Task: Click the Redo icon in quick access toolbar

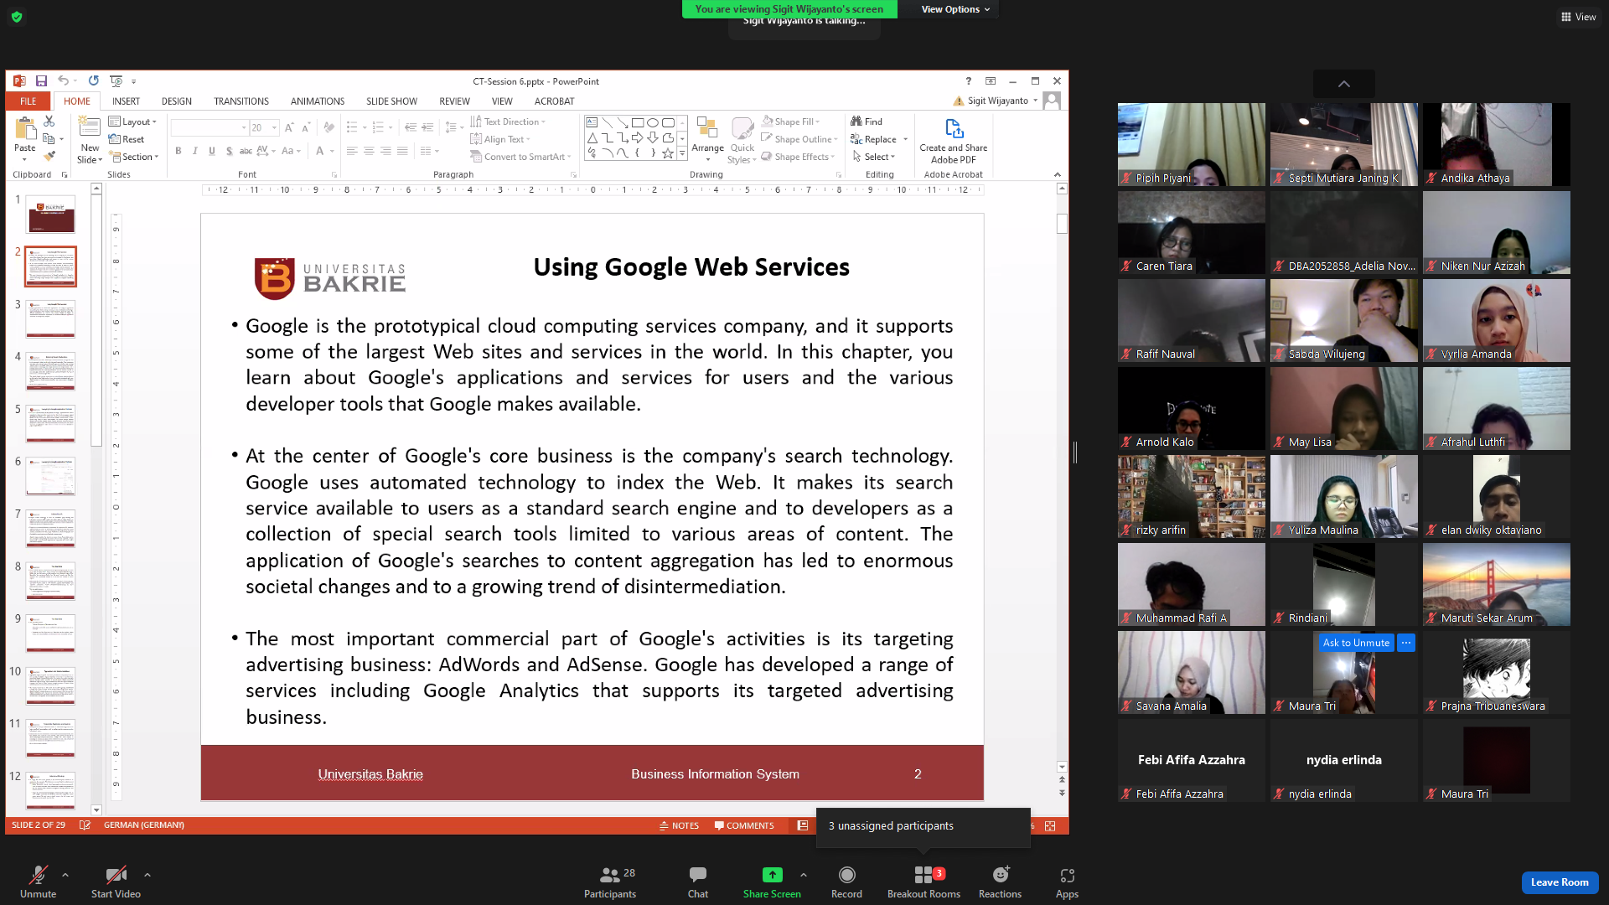Action: (x=94, y=81)
